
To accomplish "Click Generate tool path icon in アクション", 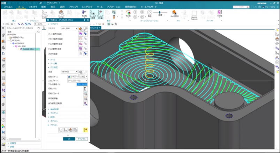I will (x=61, y=130).
